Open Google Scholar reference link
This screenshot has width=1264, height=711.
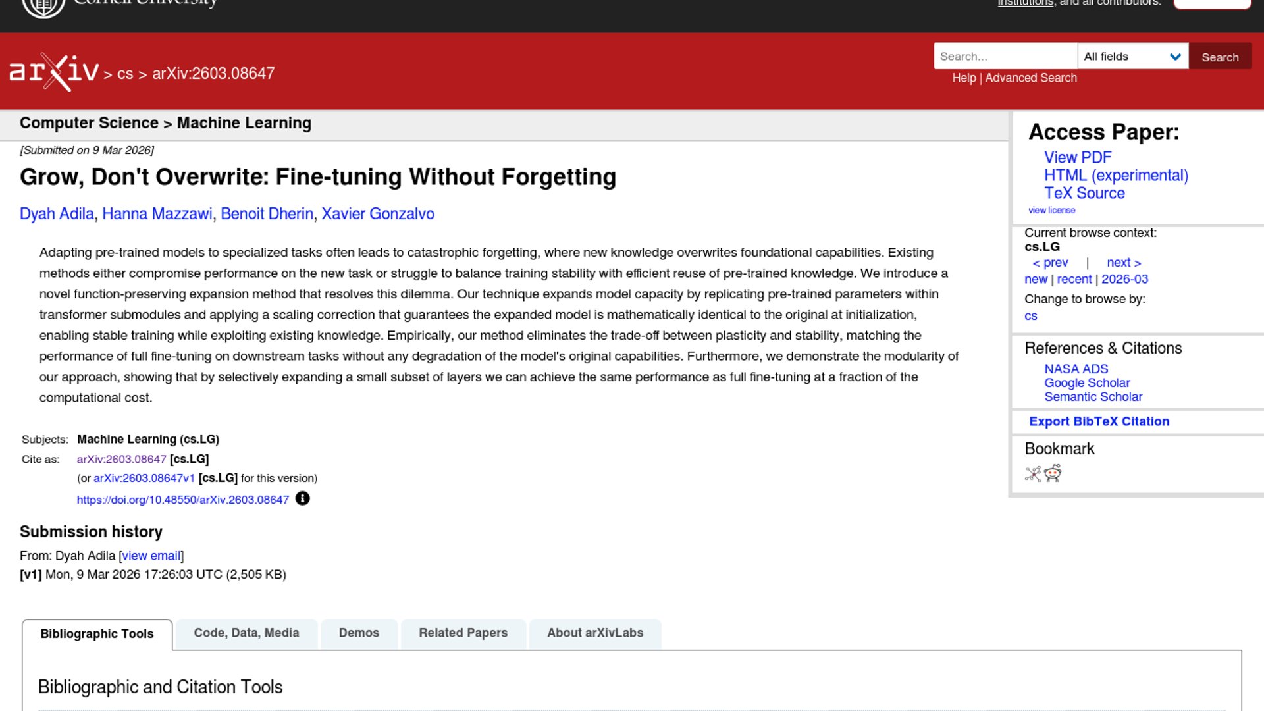tap(1086, 382)
